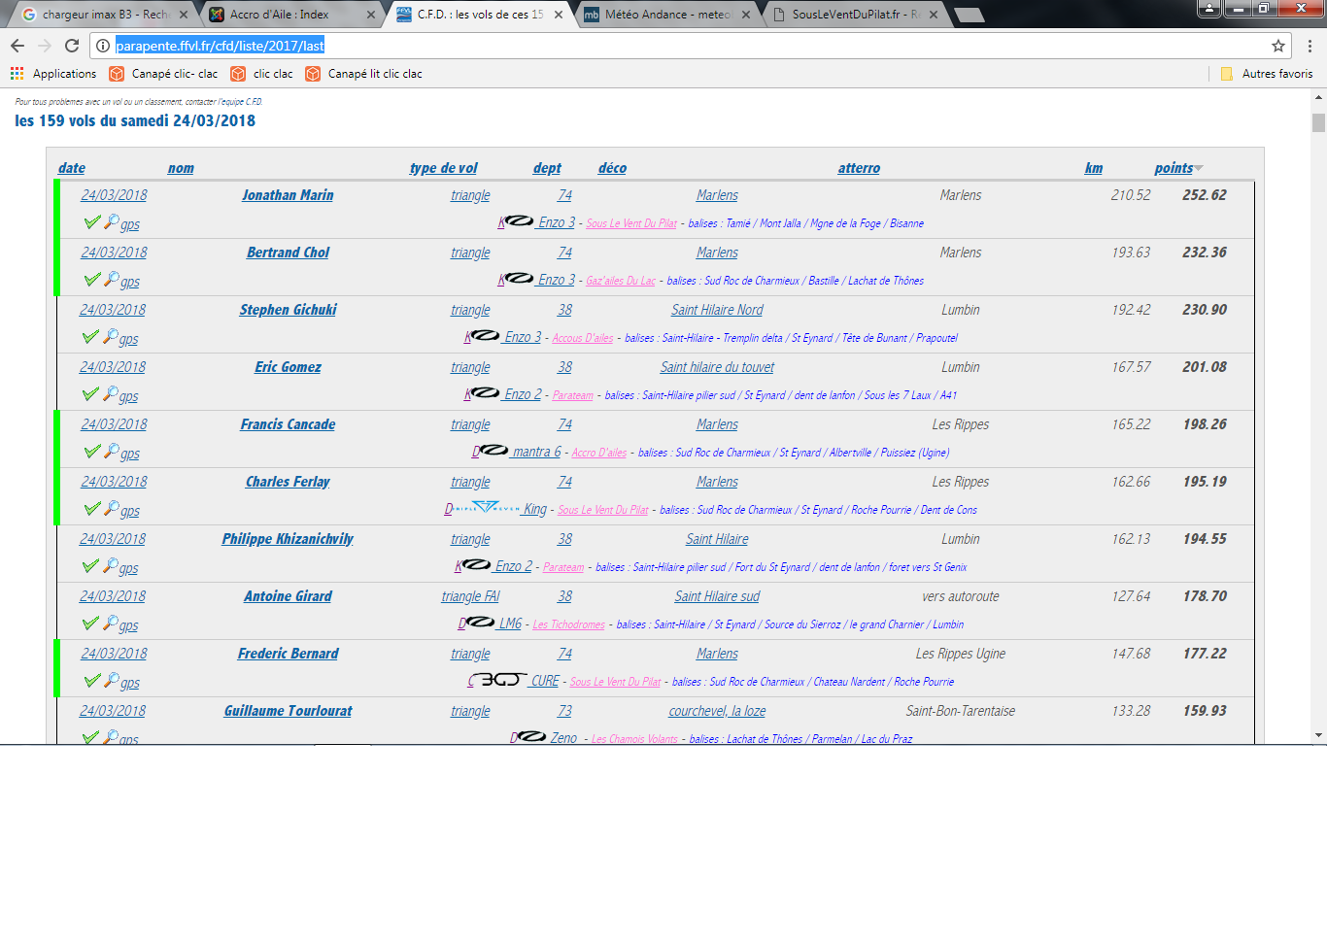
Task: Open the Autres favoris bookmarks folder
Action: [1267, 74]
